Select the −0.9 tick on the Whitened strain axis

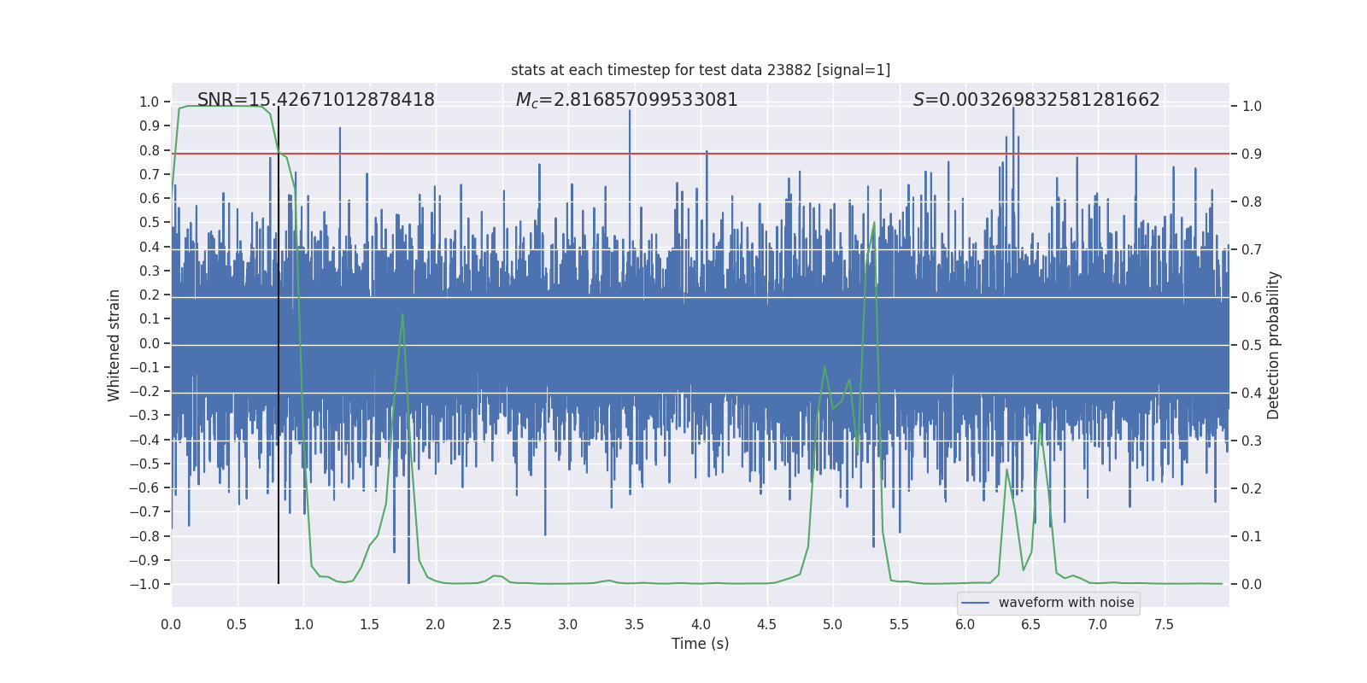pos(144,560)
